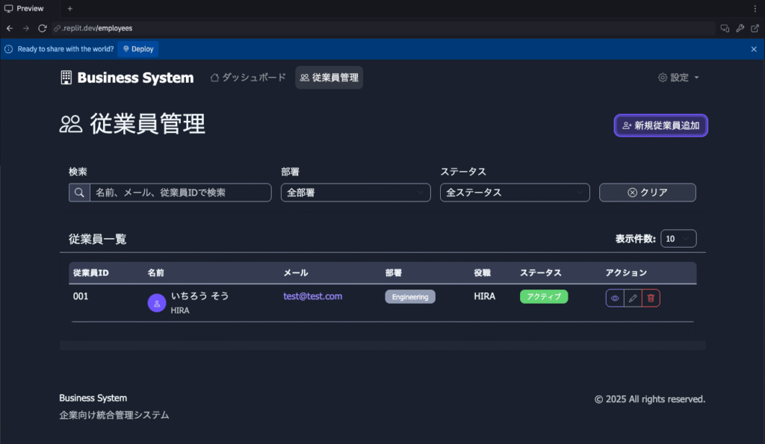Open the devtools wrench icon
Screen dimensions: 765x444
click(740, 28)
